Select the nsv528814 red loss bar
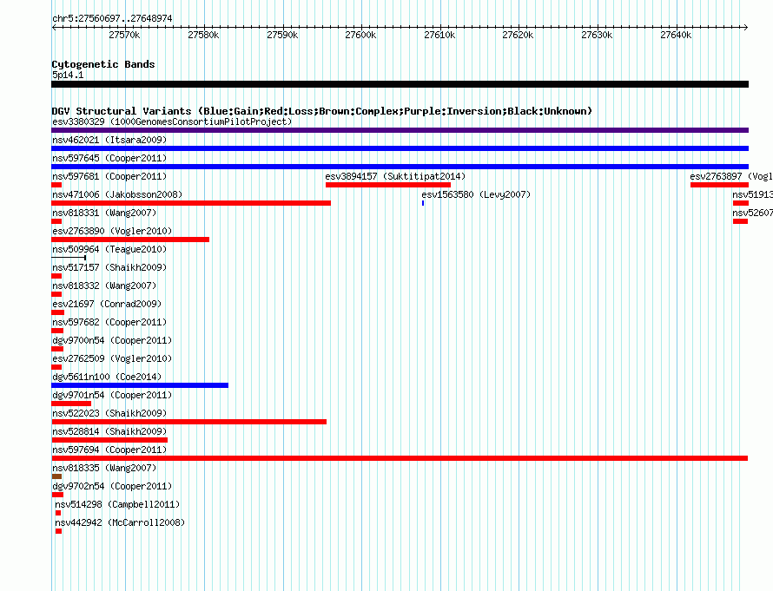773x591 pixels. [x=109, y=440]
